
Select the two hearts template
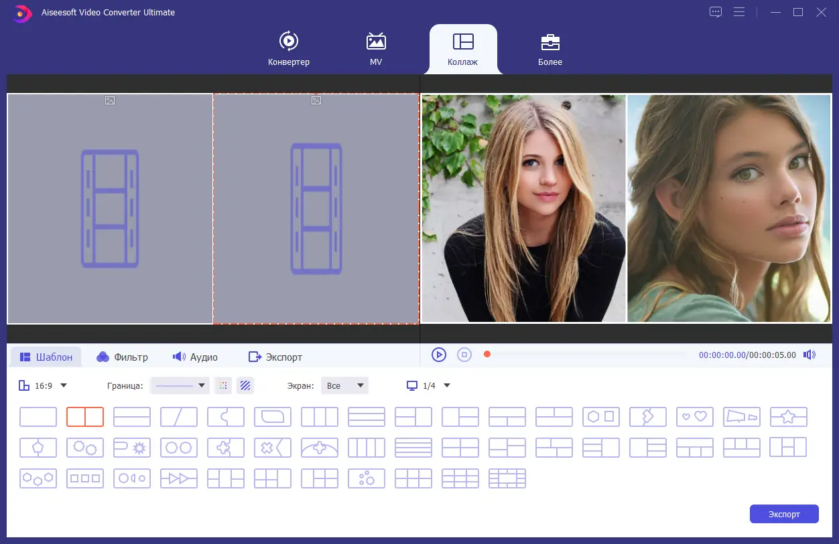pyautogui.click(x=695, y=417)
